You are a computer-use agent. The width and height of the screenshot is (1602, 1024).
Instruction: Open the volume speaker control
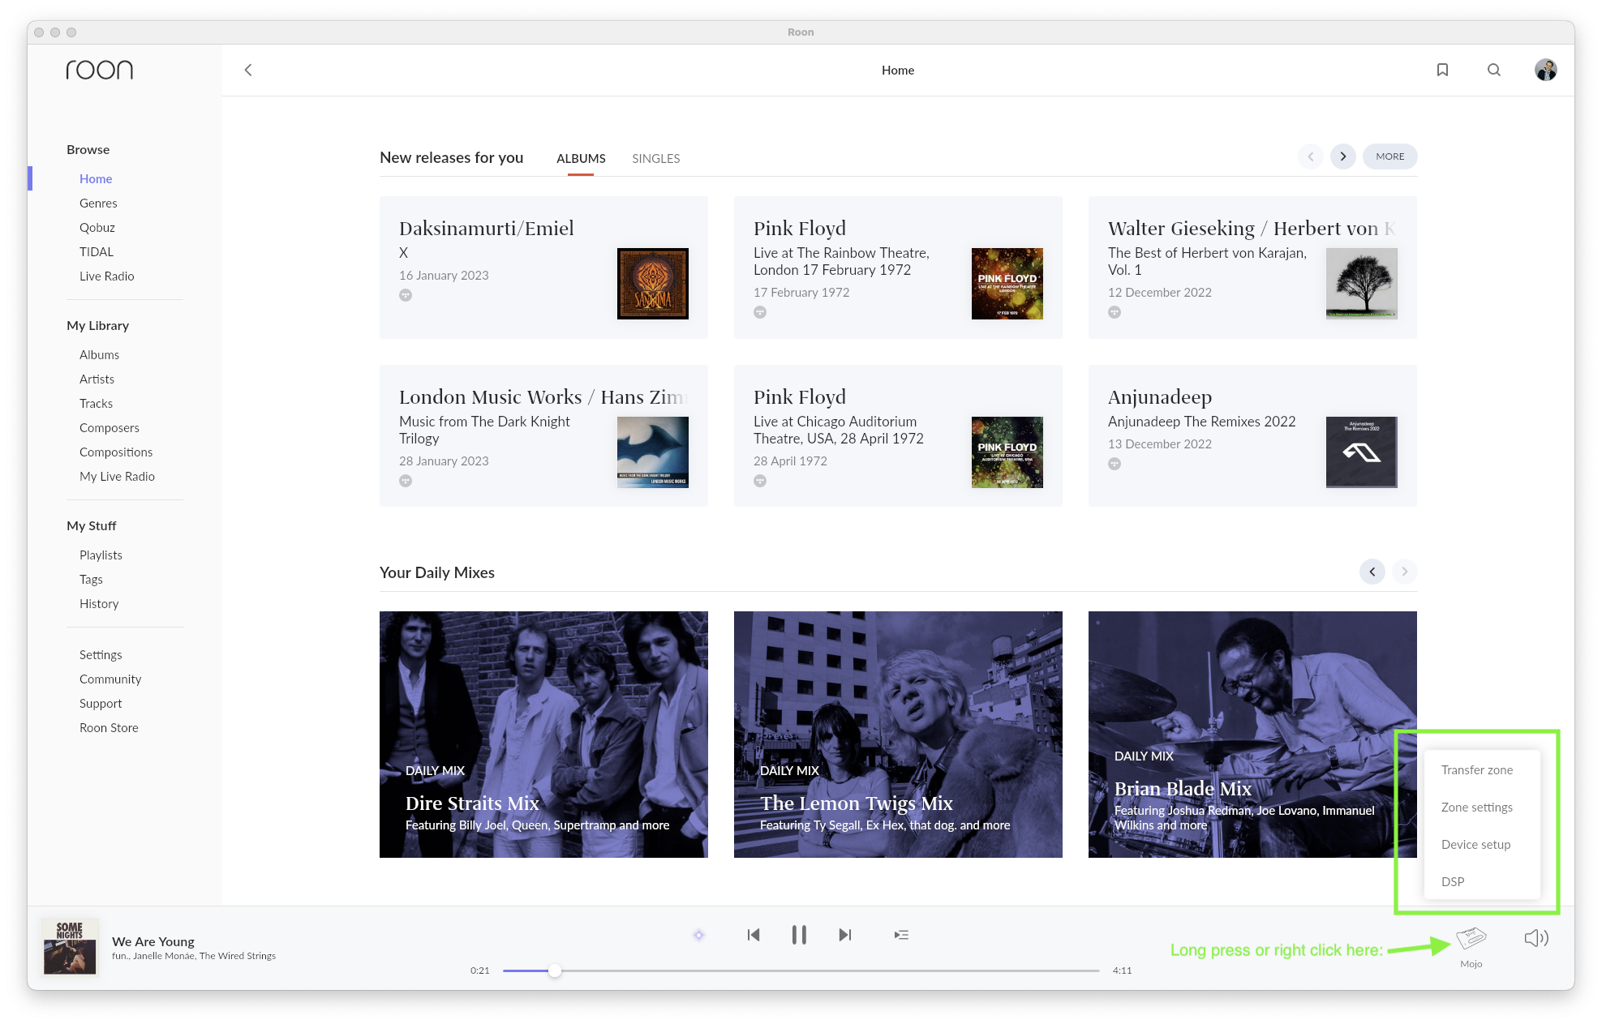(x=1536, y=938)
